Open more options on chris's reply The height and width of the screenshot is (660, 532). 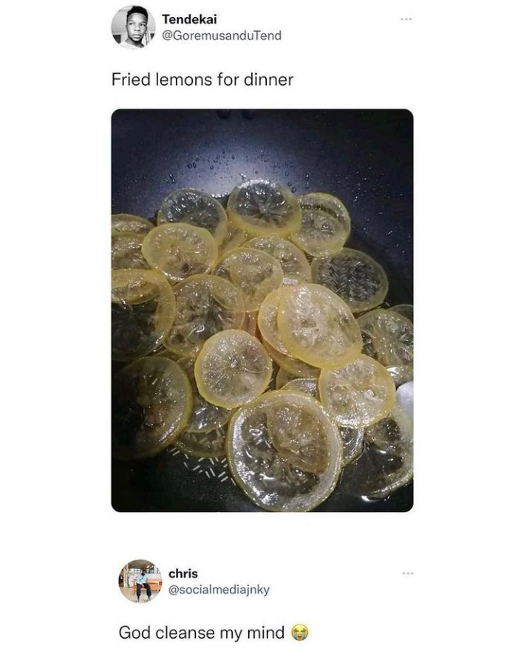(408, 573)
